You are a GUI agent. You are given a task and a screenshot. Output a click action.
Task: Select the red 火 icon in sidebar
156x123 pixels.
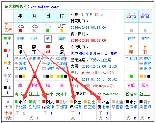[5, 51]
